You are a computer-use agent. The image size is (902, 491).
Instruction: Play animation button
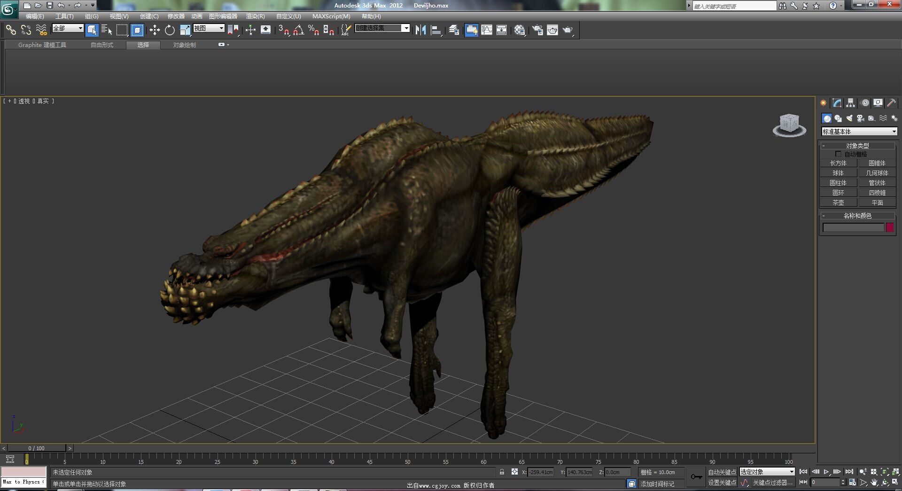click(x=826, y=472)
